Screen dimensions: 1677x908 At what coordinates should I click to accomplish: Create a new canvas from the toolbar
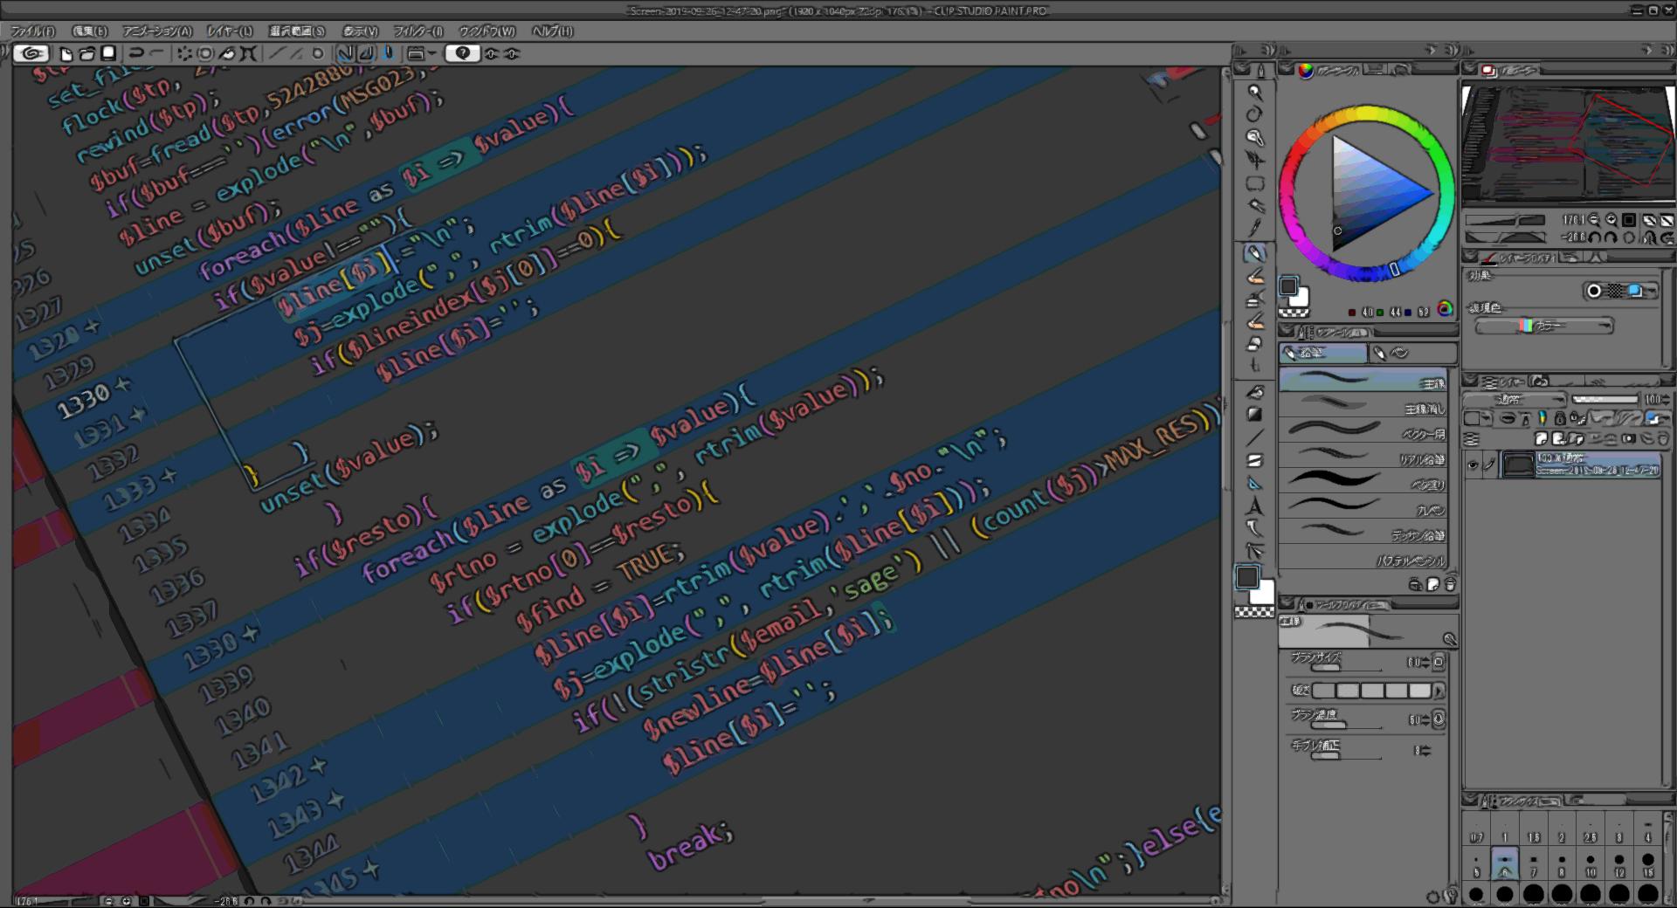coord(66,53)
